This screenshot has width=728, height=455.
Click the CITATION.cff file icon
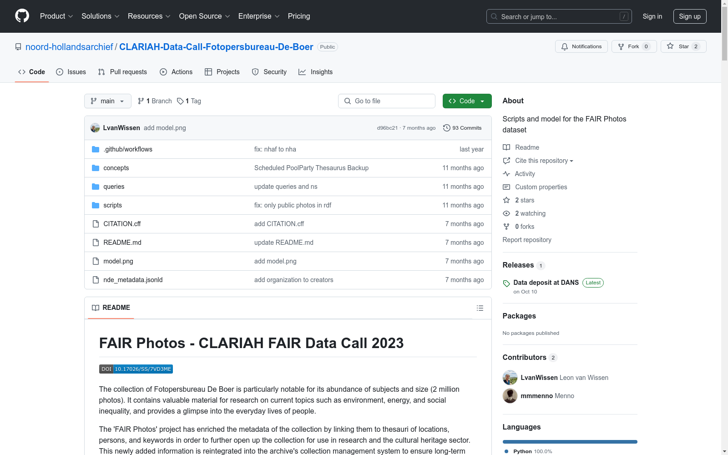click(96, 224)
